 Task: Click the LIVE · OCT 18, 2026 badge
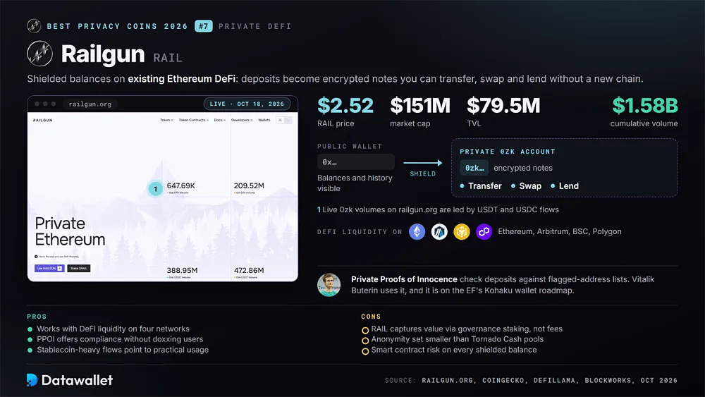click(x=247, y=104)
